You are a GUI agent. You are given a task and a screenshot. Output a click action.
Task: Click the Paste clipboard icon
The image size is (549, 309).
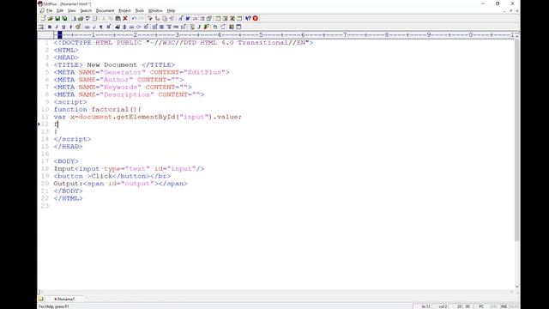[118, 18]
